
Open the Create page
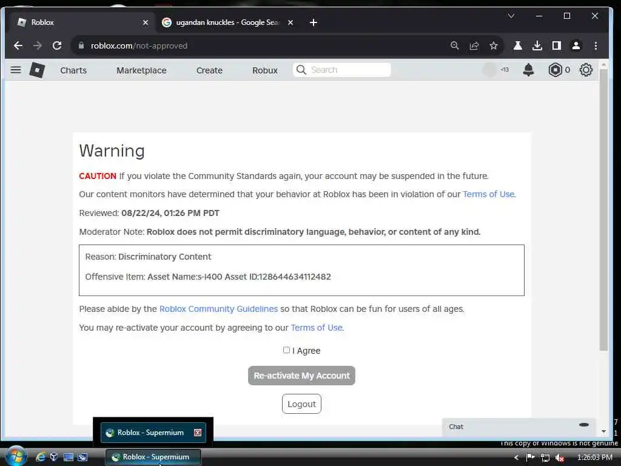[209, 70]
